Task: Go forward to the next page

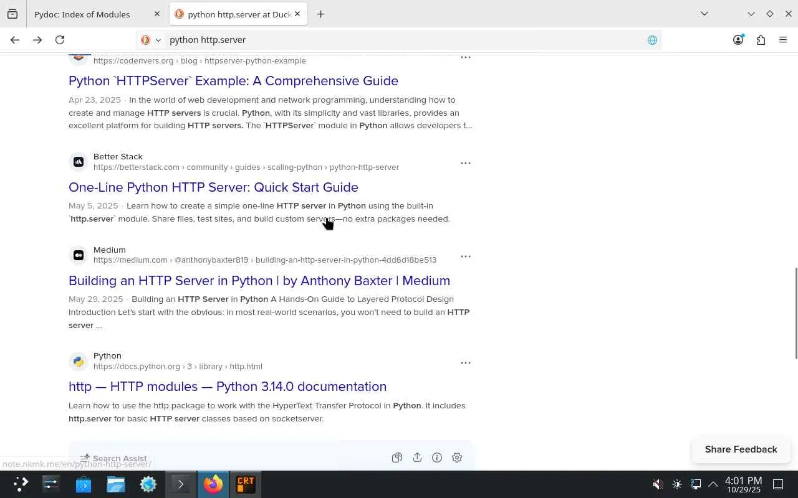Action: [37, 40]
